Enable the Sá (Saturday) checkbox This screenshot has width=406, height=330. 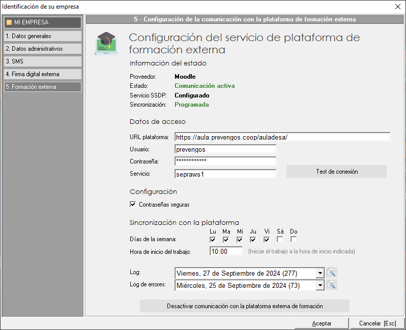(280, 240)
